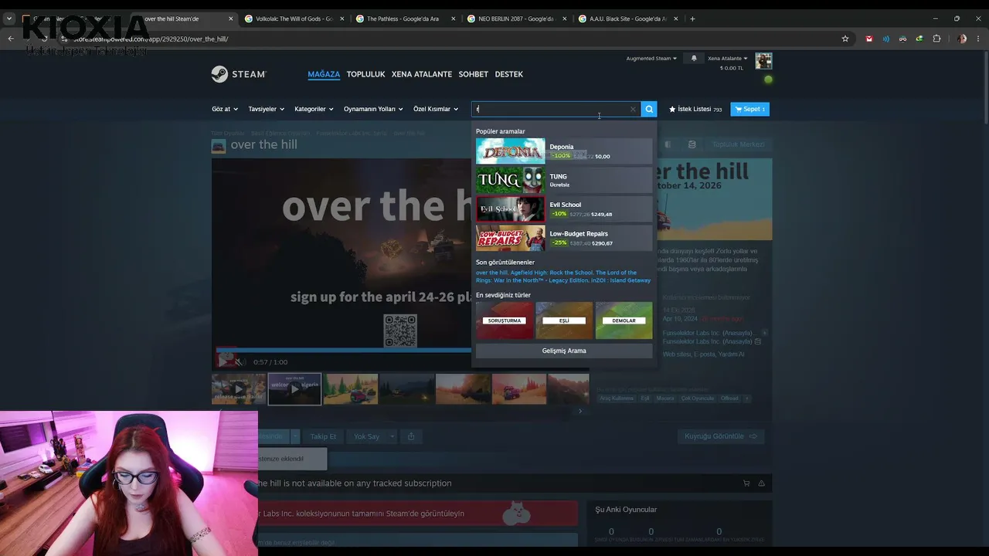This screenshot has height=556, width=989.
Task: Click the share icon next to Yok Say
Action: tap(411, 436)
